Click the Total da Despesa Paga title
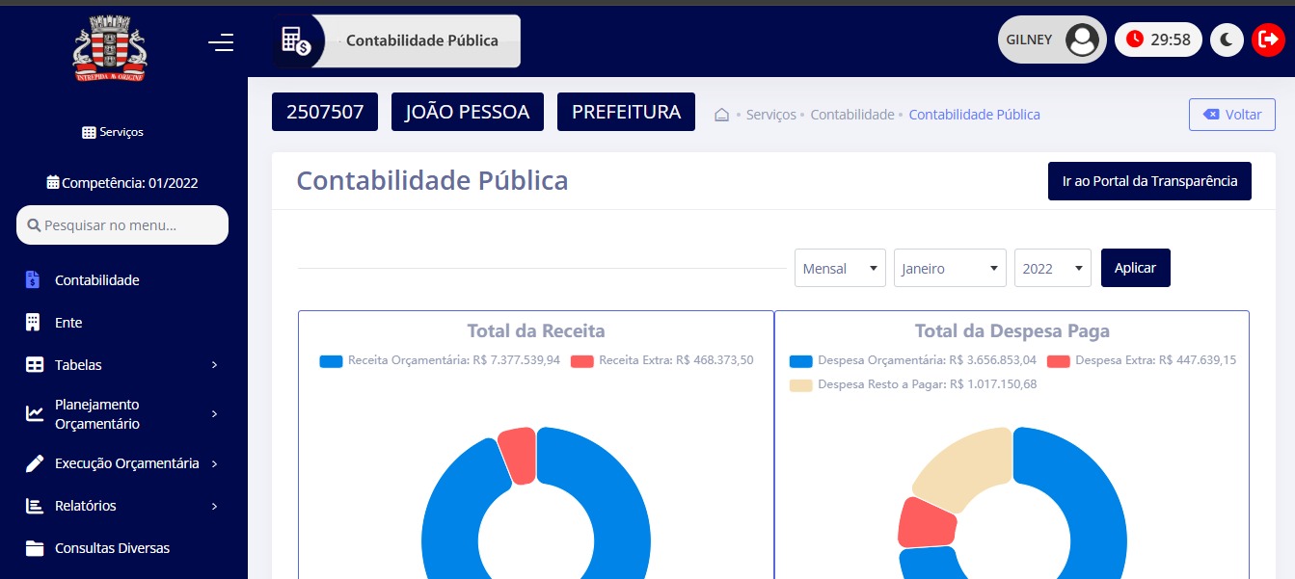1295x579 pixels. click(1012, 331)
